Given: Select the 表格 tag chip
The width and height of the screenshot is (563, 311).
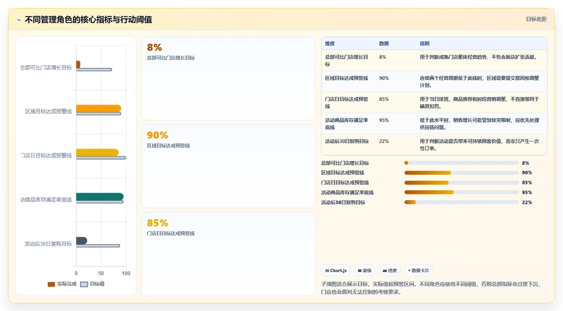Looking at the screenshot, I should (x=364, y=270).
